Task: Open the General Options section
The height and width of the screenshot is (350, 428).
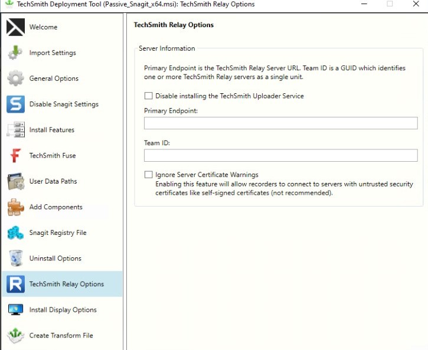Action: click(54, 78)
